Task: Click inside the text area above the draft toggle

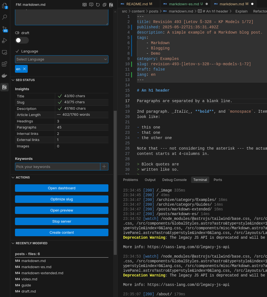Action: point(62,17)
